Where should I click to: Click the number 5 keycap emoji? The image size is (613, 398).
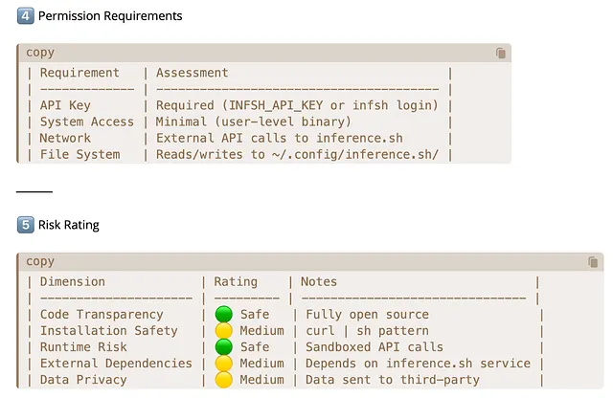coord(25,226)
